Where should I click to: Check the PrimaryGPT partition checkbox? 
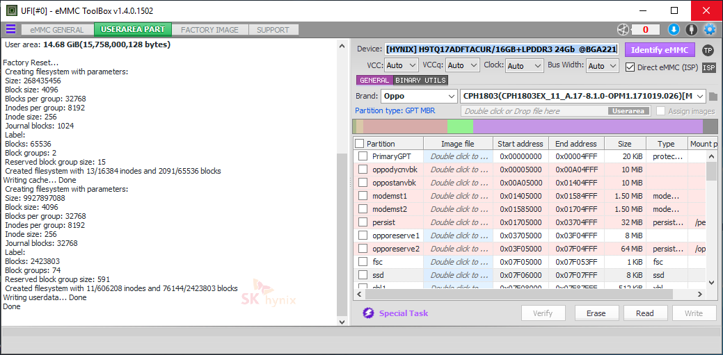(x=363, y=156)
